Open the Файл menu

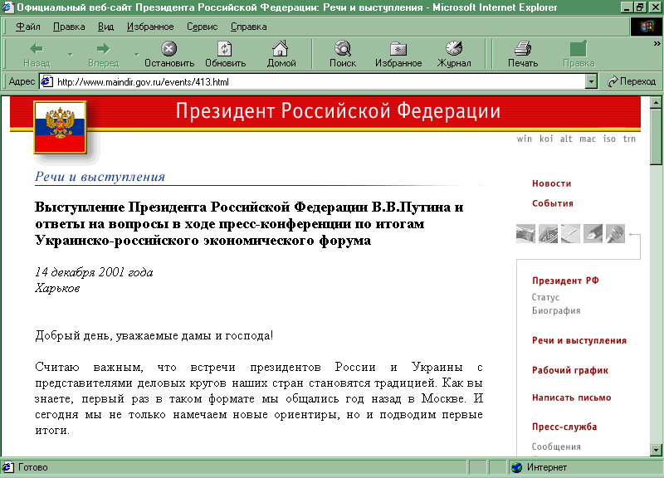(27, 27)
